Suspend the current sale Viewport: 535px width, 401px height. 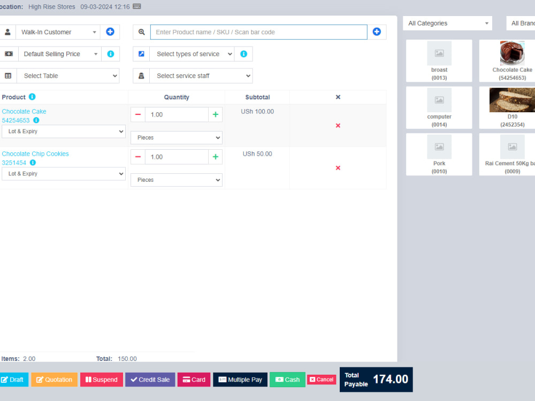[x=101, y=380]
